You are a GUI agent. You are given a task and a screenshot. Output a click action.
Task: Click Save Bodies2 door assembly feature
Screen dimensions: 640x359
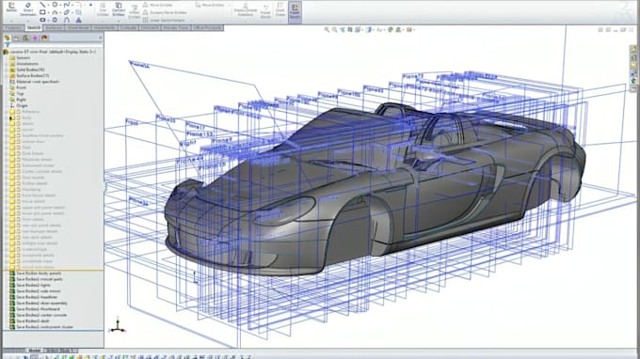[38, 304]
